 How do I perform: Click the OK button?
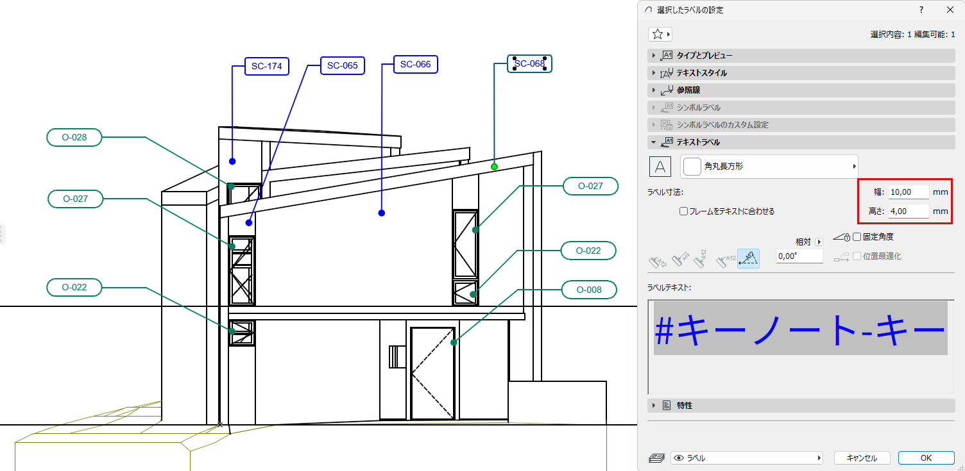[926, 458]
